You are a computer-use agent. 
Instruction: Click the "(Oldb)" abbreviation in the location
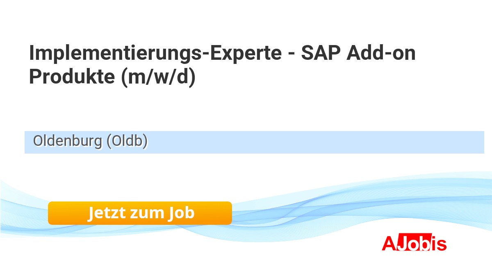[x=127, y=141]
